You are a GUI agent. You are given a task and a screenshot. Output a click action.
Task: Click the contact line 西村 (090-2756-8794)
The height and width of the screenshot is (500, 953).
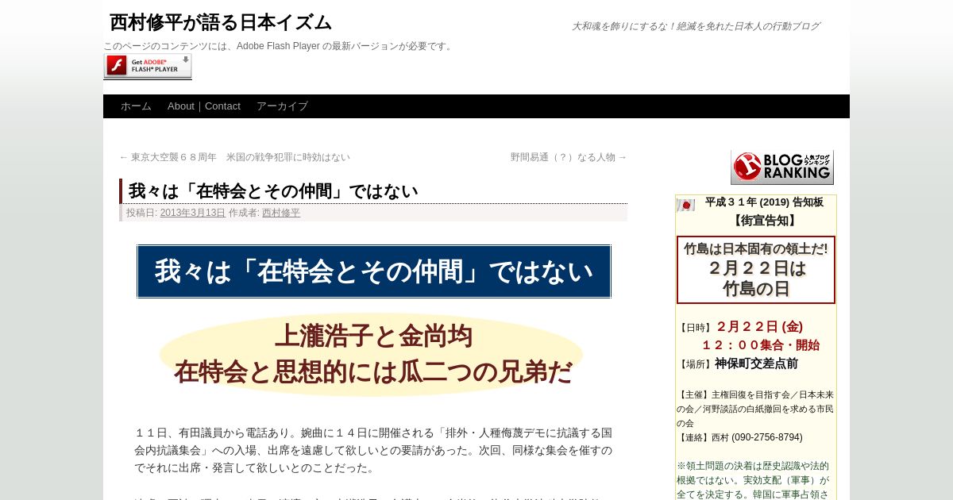tap(739, 437)
